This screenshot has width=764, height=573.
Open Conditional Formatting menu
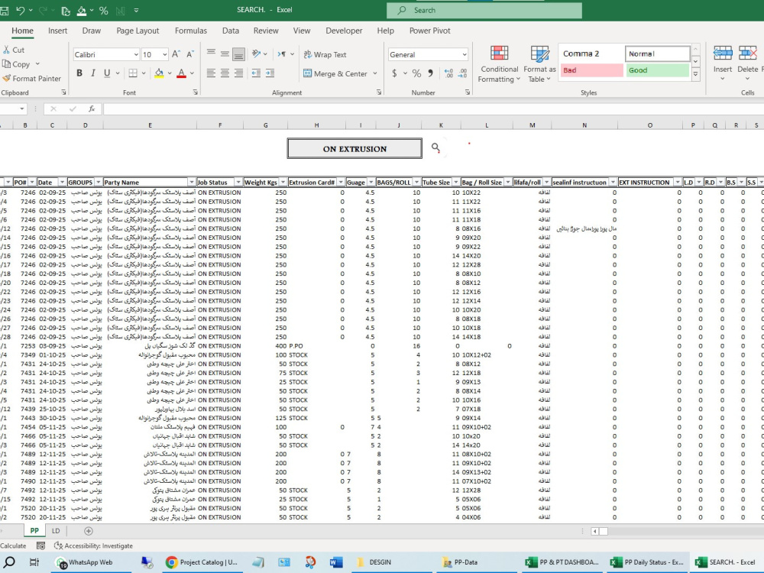pos(500,64)
